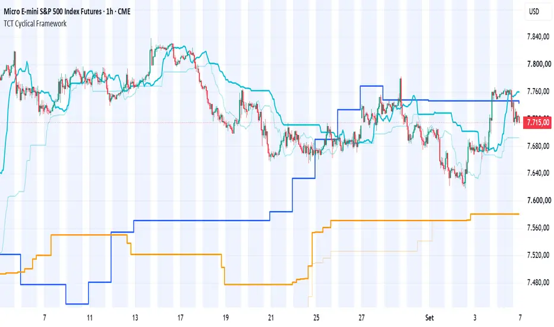Screen dimensions: 554x327
Task: Click the 7.600,00 price axis label
Action: tap(539, 200)
